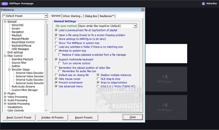Click the Advertise help icon
The height and width of the screenshot is (130, 219).
tap(203, 4)
